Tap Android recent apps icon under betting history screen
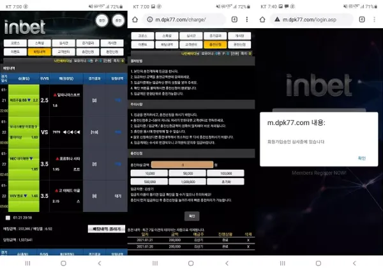Screen dimensions: 383x270 point(27,263)
